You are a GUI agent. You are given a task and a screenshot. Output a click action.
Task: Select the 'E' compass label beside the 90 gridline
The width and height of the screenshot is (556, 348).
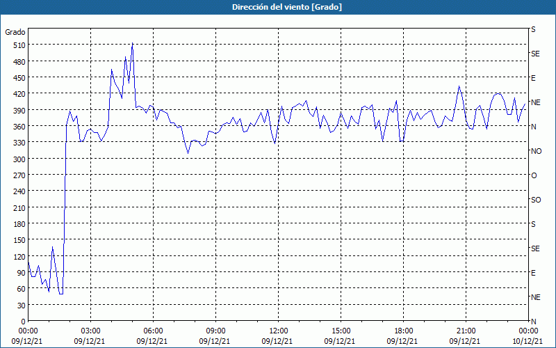(x=533, y=273)
